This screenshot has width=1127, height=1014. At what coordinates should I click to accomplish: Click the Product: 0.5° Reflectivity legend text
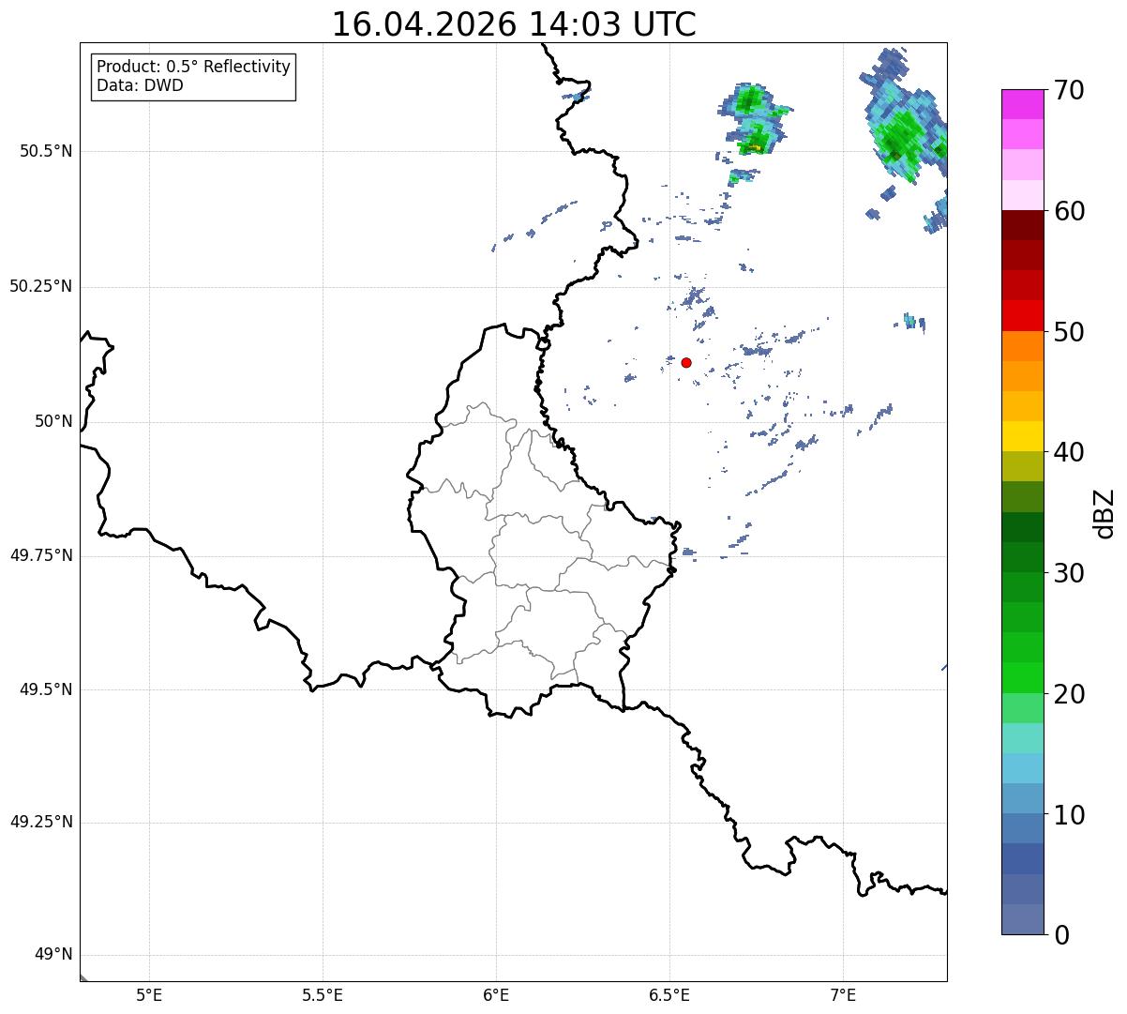(194, 68)
